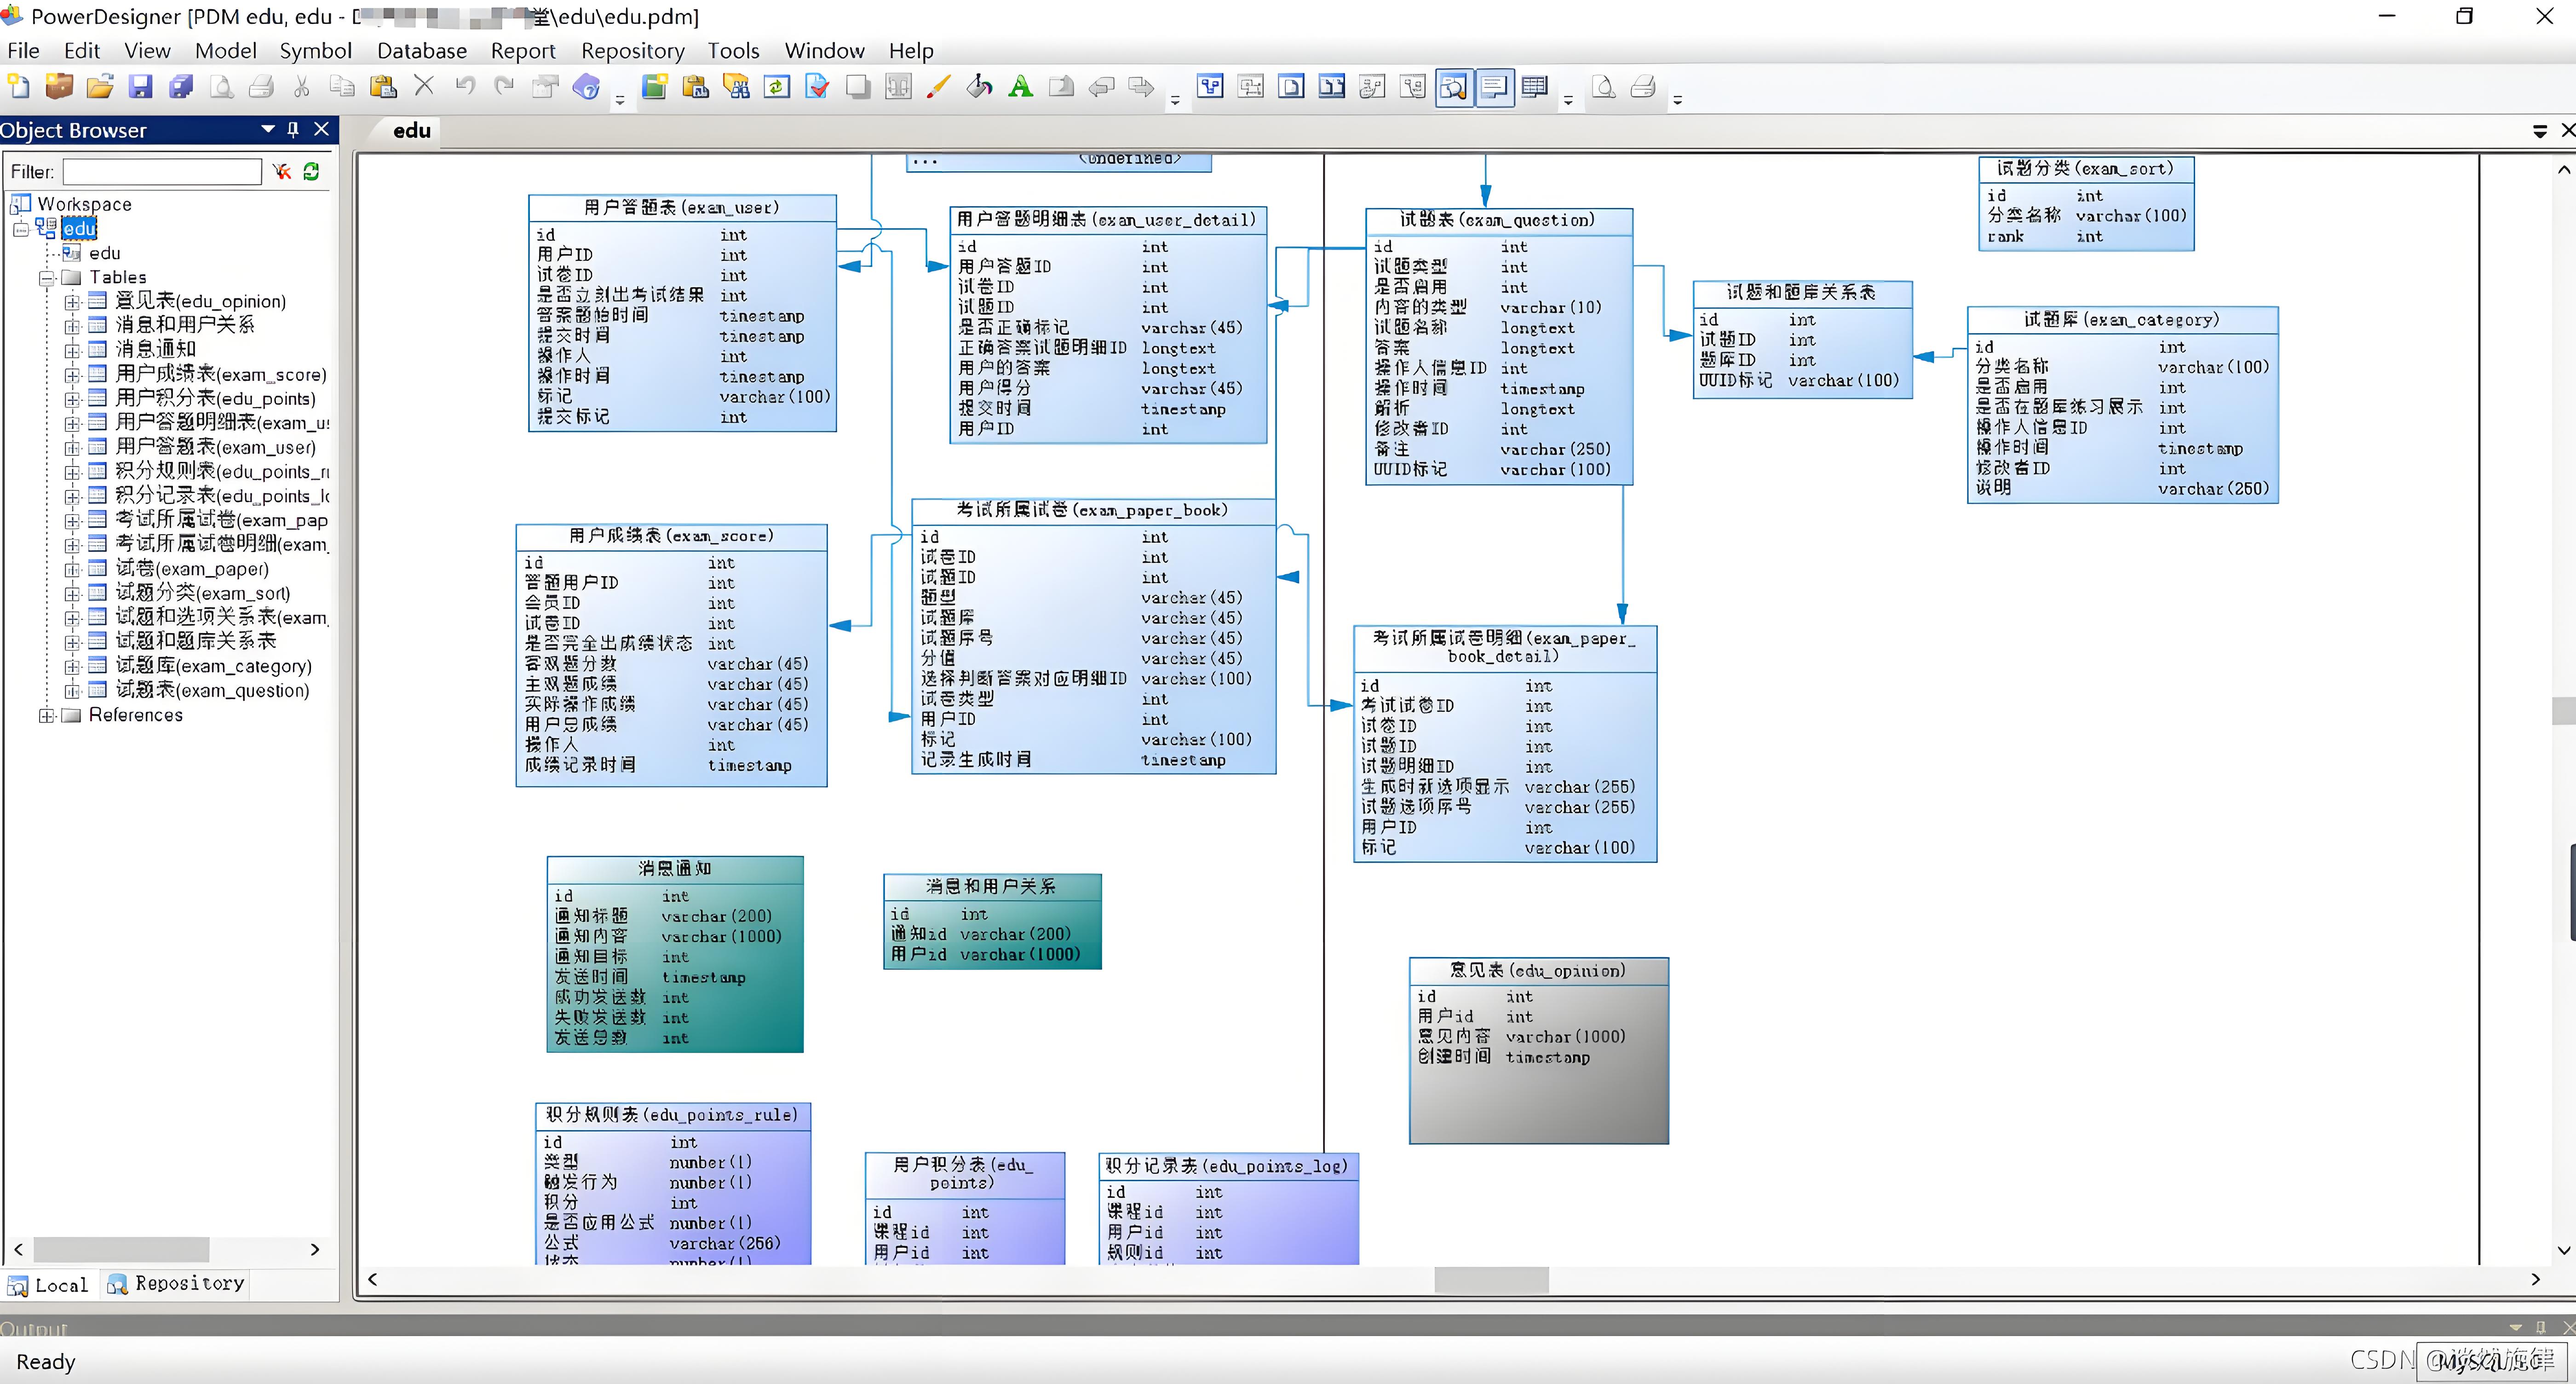Click the Result List grid icon
The height and width of the screenshot is (1384, 2576).
click(x=1534, y=87)
